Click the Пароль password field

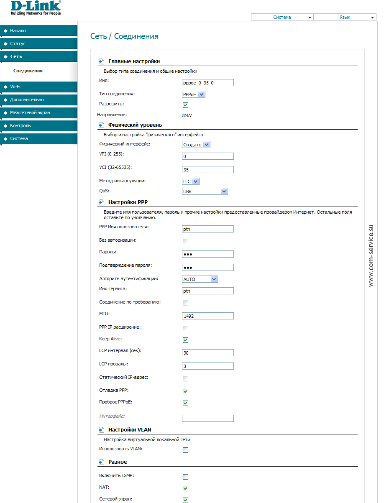[208, 254]
